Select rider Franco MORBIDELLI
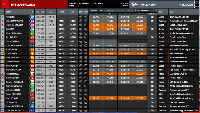 tap(15, 110)
